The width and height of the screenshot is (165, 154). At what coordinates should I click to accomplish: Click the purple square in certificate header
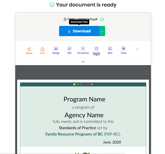[x=85, y=85]
